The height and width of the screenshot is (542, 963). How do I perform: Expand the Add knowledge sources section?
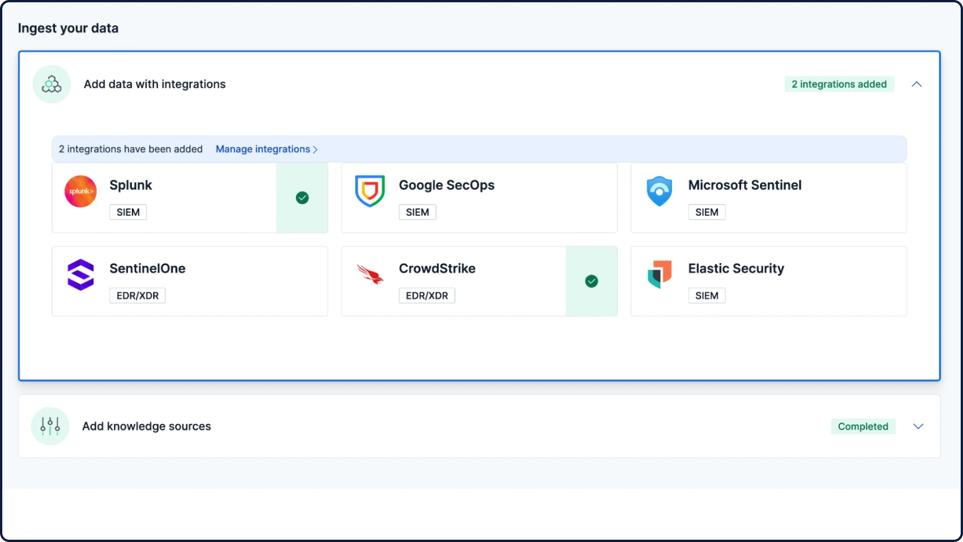click(918, 426)
